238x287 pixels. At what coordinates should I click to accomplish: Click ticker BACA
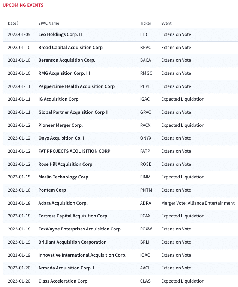coord(145,60)
